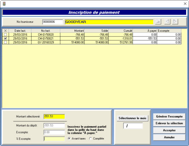Click the GOODYEAR supplier name field

click(109, 22)
